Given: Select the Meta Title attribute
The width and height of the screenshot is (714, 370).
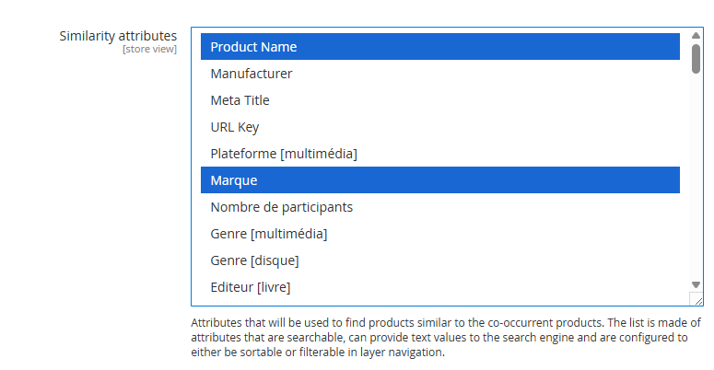Looking at the screenshot, I should click(240, 100).
